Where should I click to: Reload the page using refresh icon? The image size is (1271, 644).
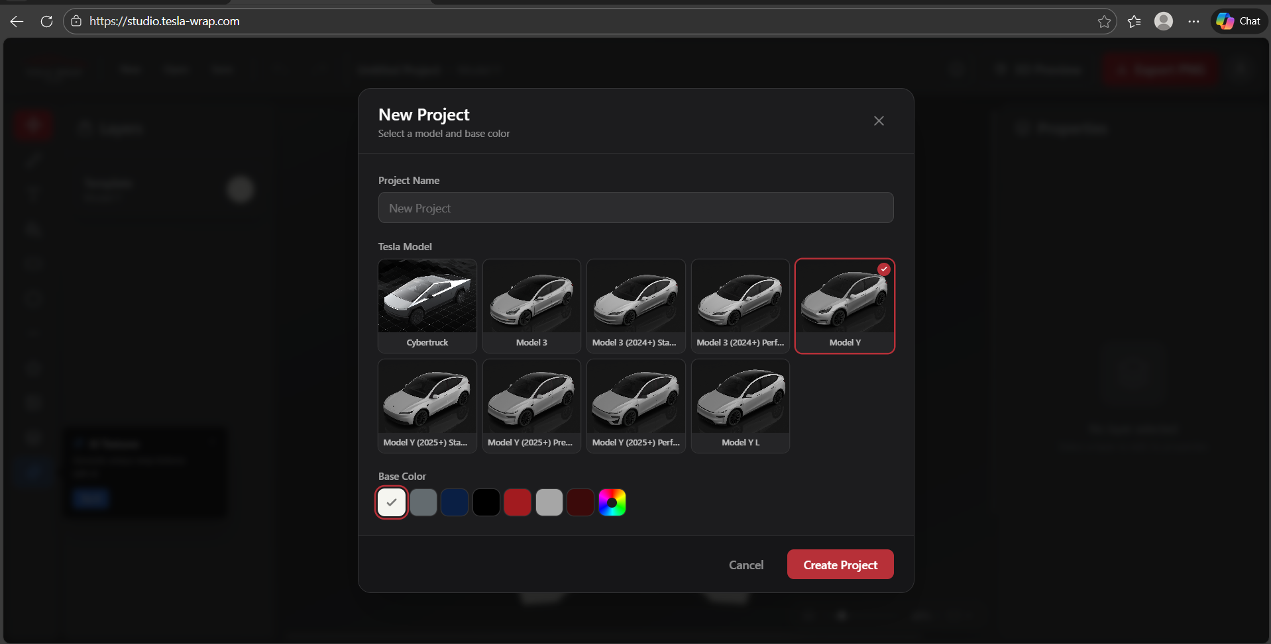tap(46, 21)
